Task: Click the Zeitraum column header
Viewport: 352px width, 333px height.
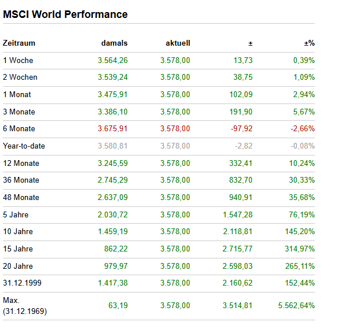Action: click(x=19, y=43)
